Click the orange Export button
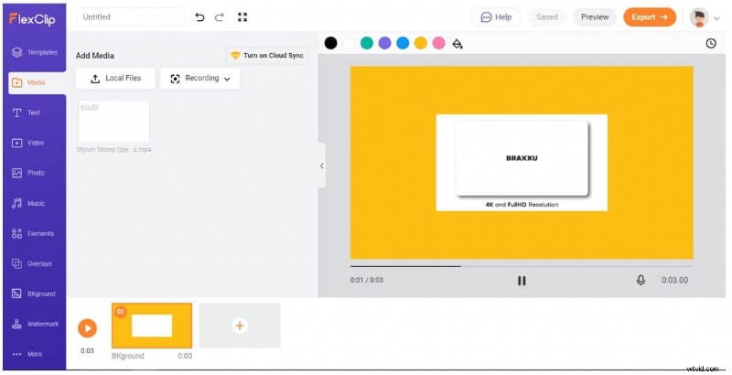This screenshot has height=375, width=732. [x=650, y=17]
